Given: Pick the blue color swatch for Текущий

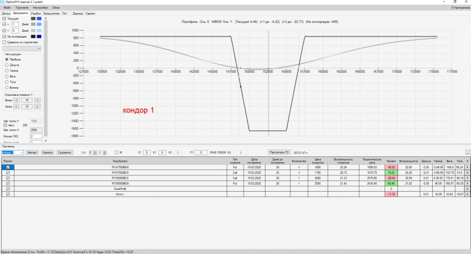Looking at the screenshot, I should click(39, 19).
